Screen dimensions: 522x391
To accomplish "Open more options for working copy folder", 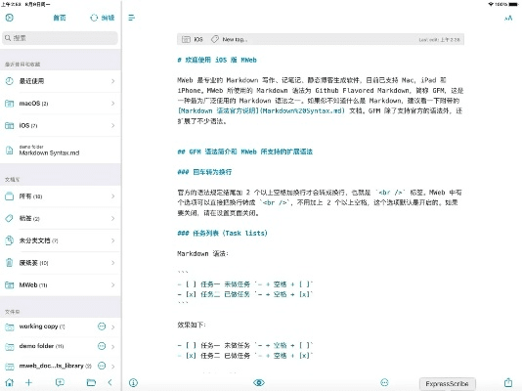I will [x=102, y=326].
